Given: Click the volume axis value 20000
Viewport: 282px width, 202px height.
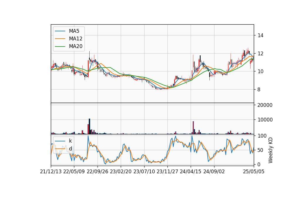Looking at the screenshot, I should coord(265,105).
